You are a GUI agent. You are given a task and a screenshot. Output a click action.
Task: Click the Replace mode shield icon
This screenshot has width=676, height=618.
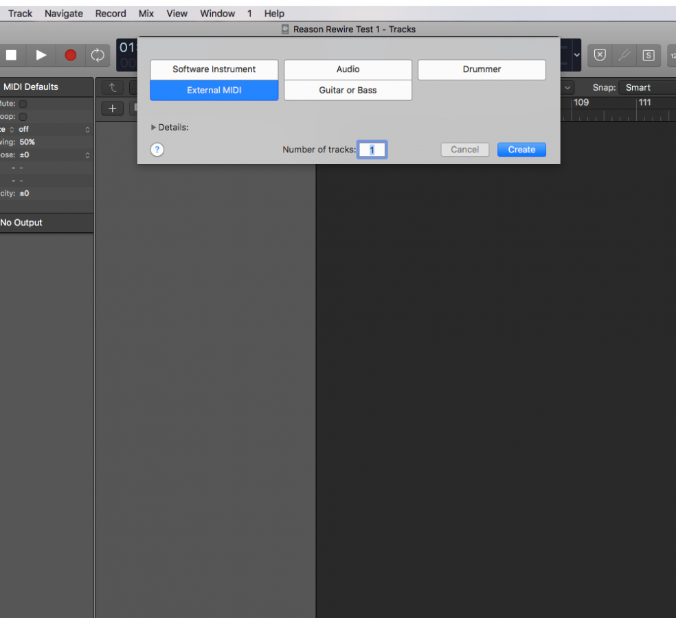(600, 55)
